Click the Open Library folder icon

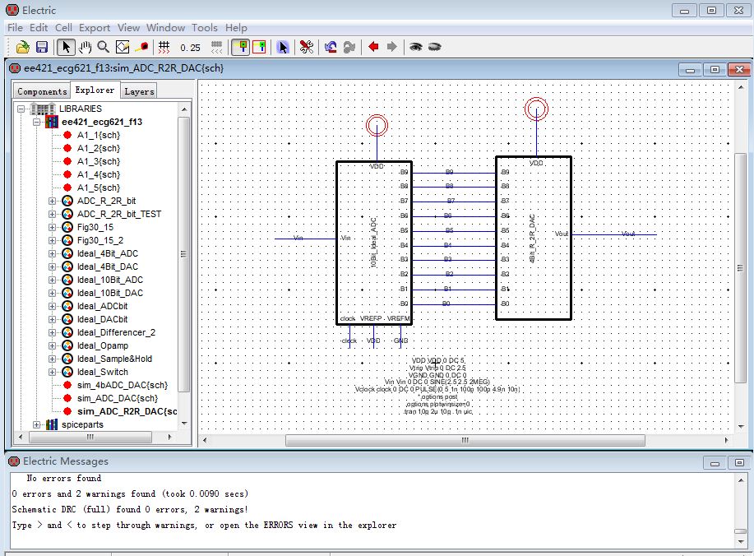click(x=23, y=47)
